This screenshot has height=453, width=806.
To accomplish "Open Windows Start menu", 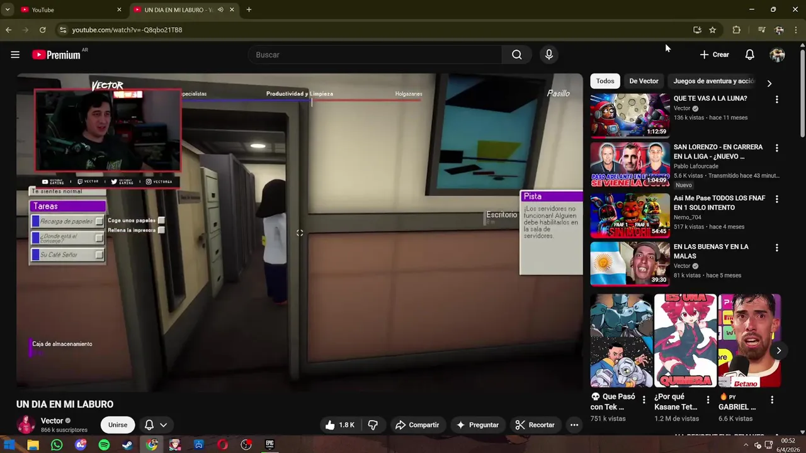I will 9,445.
